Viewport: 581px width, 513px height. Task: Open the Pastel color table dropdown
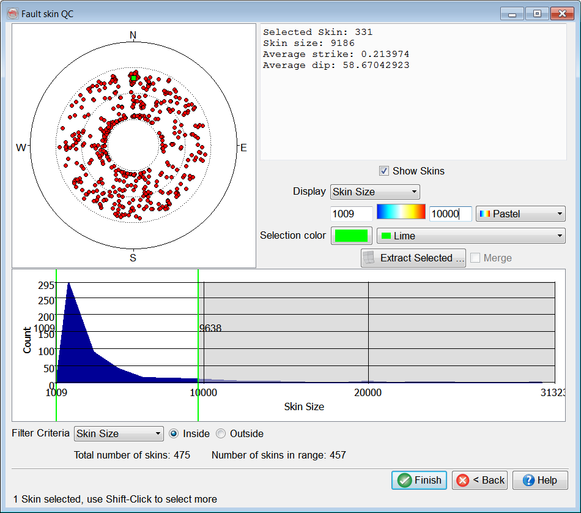click(520, 214)
